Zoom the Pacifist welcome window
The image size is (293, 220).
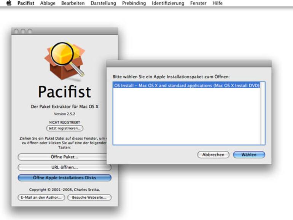(30, 31)
